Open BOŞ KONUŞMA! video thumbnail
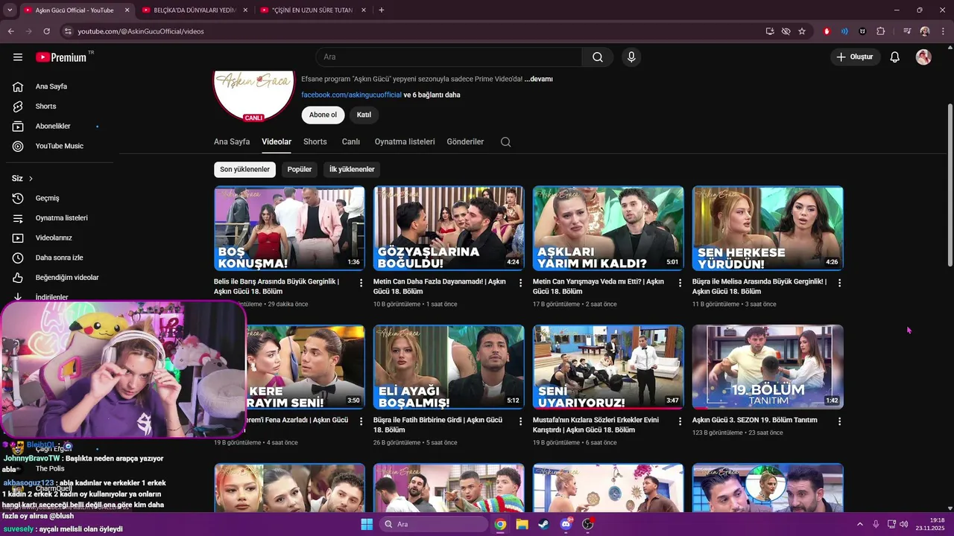Viewport: 954px width, 536px height. [x=289, y=229]
